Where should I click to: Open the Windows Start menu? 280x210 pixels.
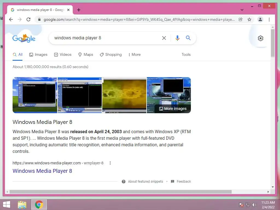click(x=7, y=205)
